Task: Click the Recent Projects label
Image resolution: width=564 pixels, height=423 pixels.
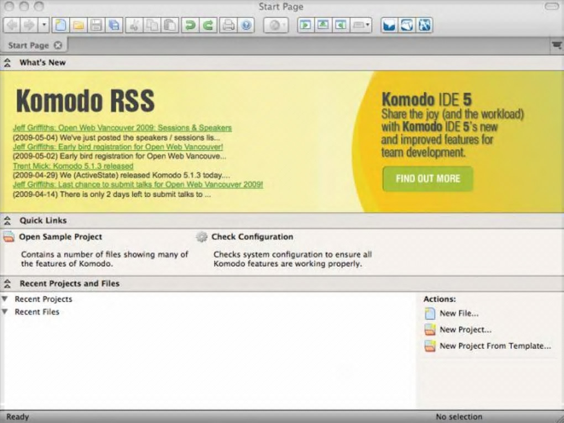Action: pyautogui.click(x=43, y=299)
